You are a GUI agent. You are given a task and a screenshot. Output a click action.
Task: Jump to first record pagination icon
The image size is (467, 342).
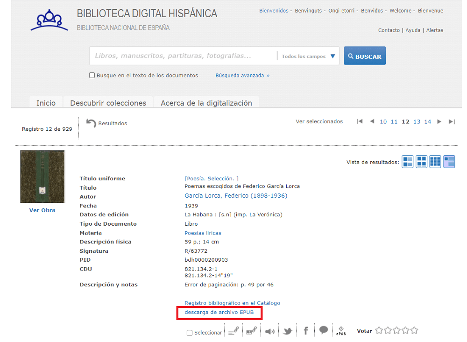pyautogui.click(x=360, y=121)
